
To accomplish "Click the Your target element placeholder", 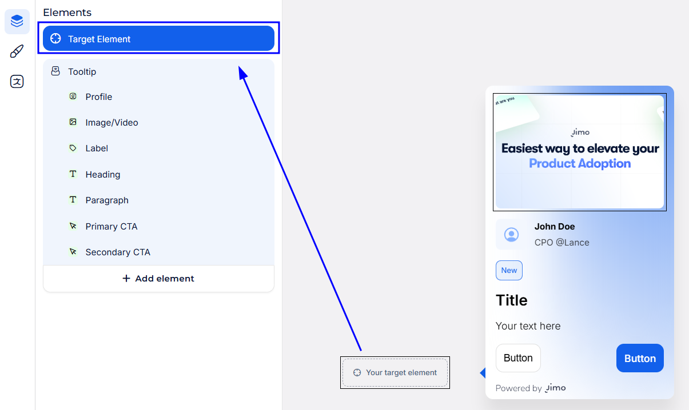I will [x=395, y=373].
